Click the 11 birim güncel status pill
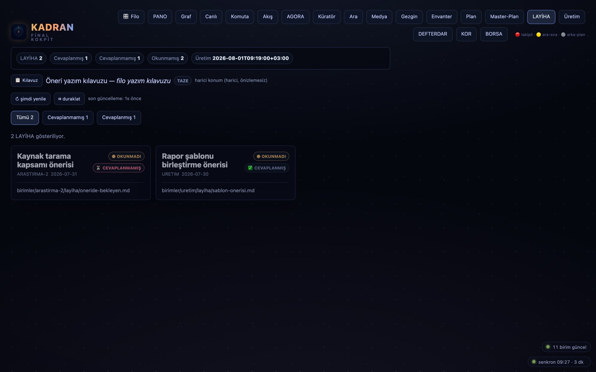Image resolution: width=596 pixels, height=372 pixels. pos(566,347)
